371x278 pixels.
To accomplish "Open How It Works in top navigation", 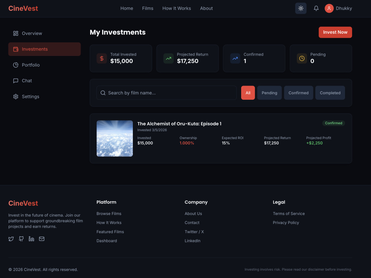I will coord(177,8).
